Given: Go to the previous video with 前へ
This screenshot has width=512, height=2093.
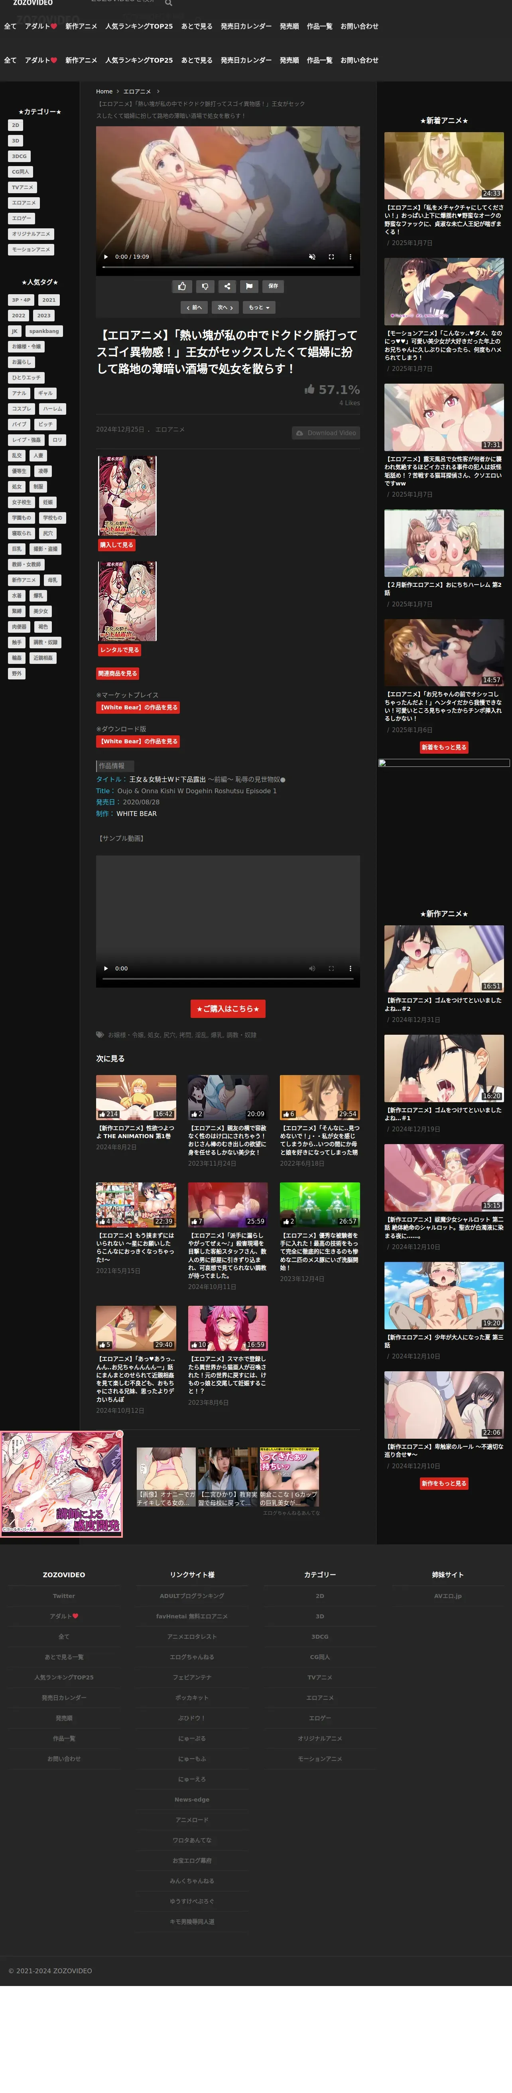Looking at the screenshot, I should pyautogui.click(x=194, y=308).
